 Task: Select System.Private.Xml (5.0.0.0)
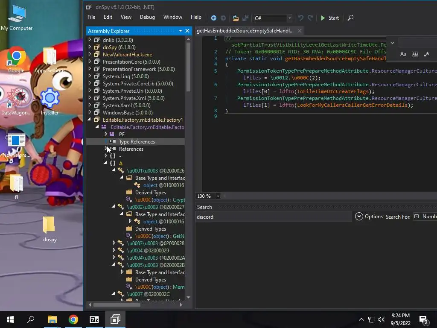pyautogui.click(x=134, y=98)
